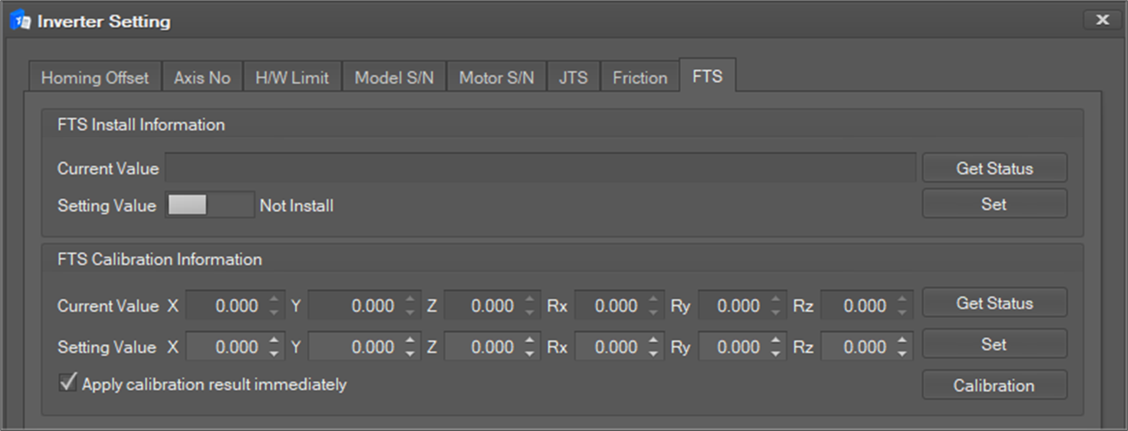Uncheck Apply calibration result immediately
1128x431 pixels.
click(68, 383)
